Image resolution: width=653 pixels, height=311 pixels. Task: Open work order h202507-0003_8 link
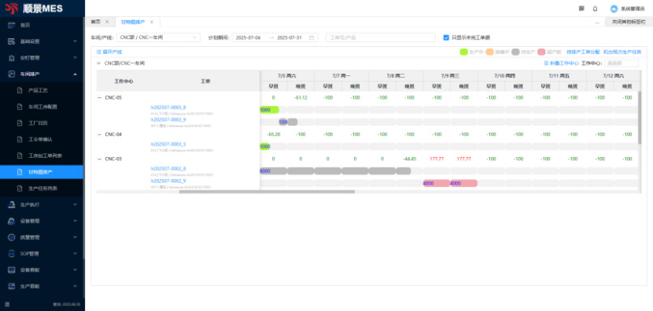pos(169,108)
